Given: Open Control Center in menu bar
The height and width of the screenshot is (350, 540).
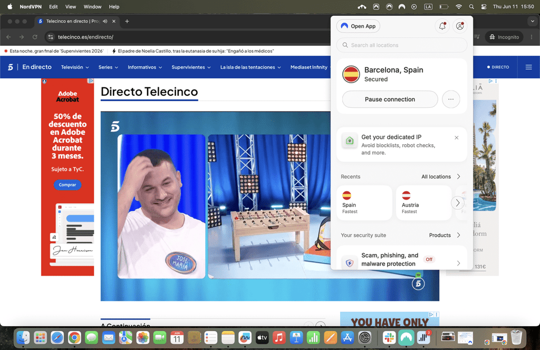Looking at the screenshot, I should (x=484, y=6).
